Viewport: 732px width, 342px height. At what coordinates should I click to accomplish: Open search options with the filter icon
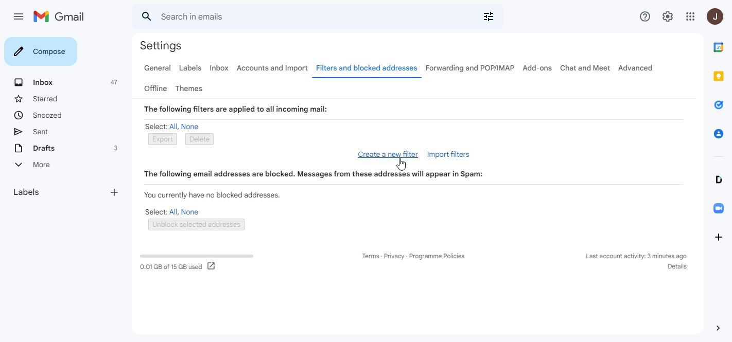click(x=488, y=16)
